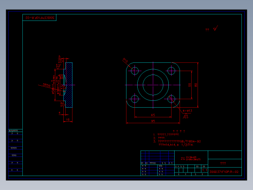The width and height of the screenshot is (253, 190).
Task: Click the 1:1 scale value in title block
Action: point(204,170)
